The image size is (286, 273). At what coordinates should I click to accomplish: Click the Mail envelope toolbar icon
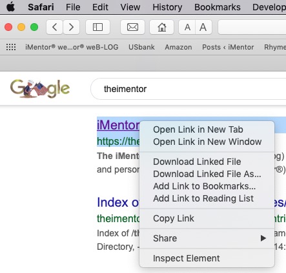tap(132, 27)
